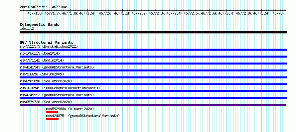Select the blue bar below esv3571142
Image resolution: width=296 pixels, height=132 pixels.
tap(153, 64)
